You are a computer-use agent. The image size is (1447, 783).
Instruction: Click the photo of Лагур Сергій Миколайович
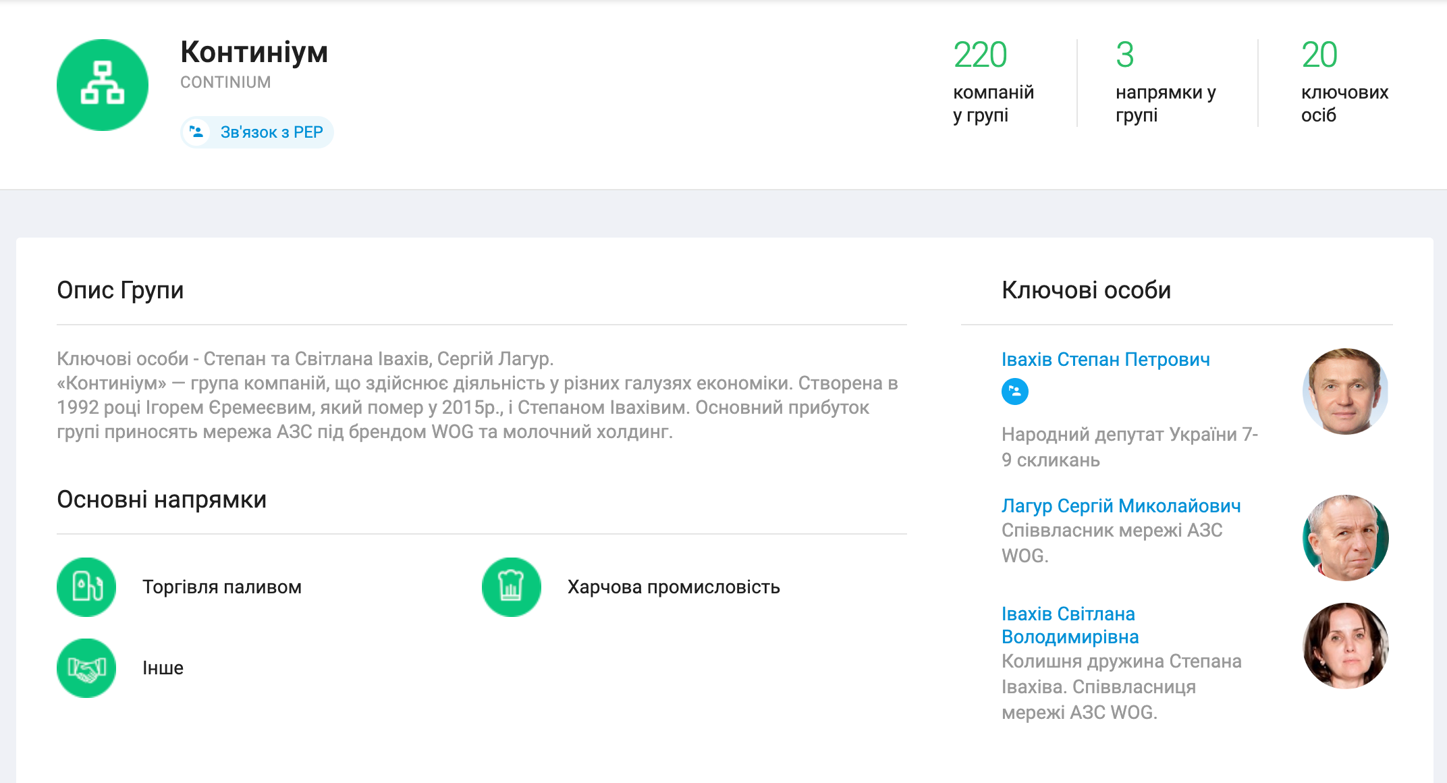(1344, 538)
